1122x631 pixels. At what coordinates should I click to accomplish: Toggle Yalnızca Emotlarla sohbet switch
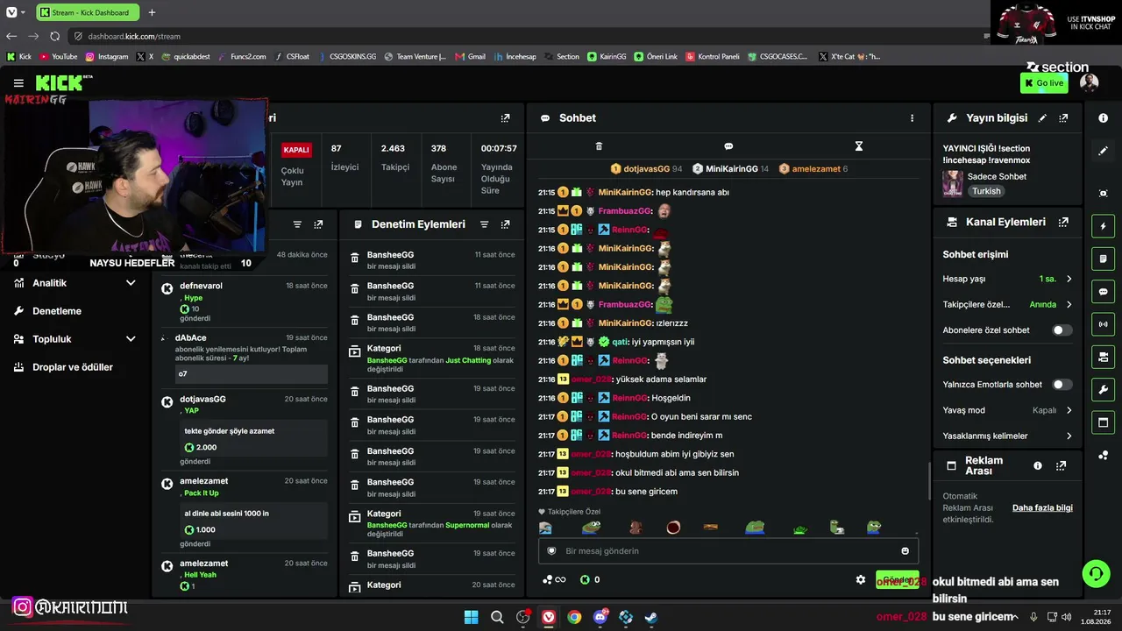click(1062, 385)
